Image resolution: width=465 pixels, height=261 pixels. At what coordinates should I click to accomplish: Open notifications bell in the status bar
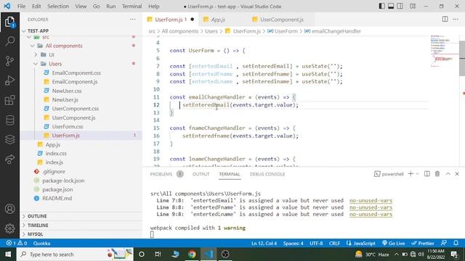tap(456, 244)
